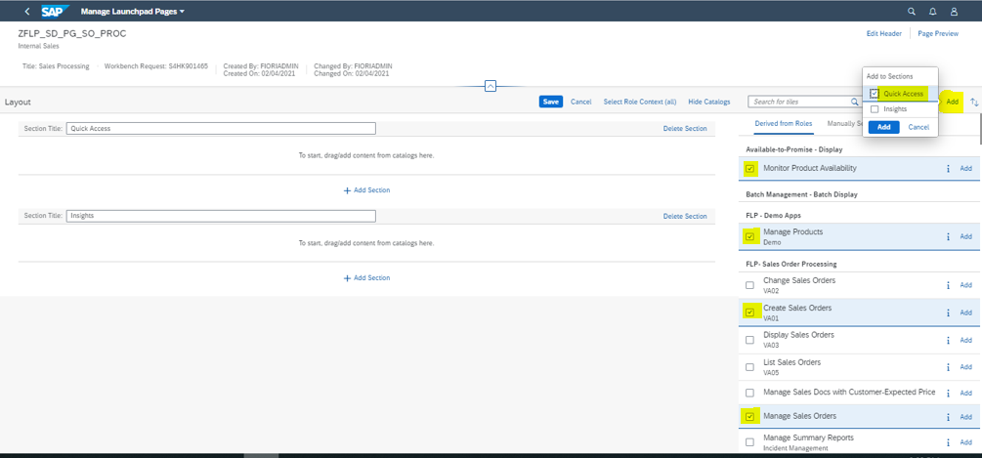Cancel the Add to Sections popup
The image size is (982, 458).
[x=918, y=127]
